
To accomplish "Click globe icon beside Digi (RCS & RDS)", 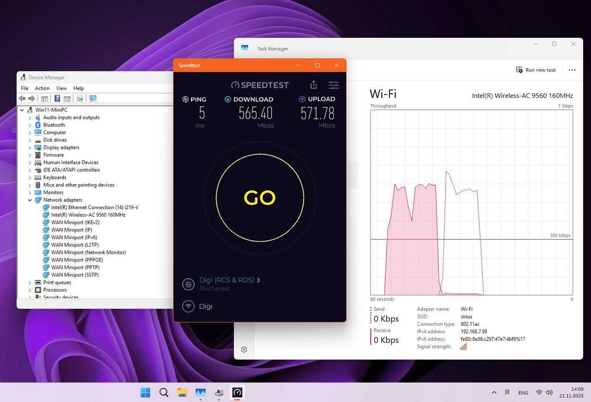I will click(x=188, y=284).
